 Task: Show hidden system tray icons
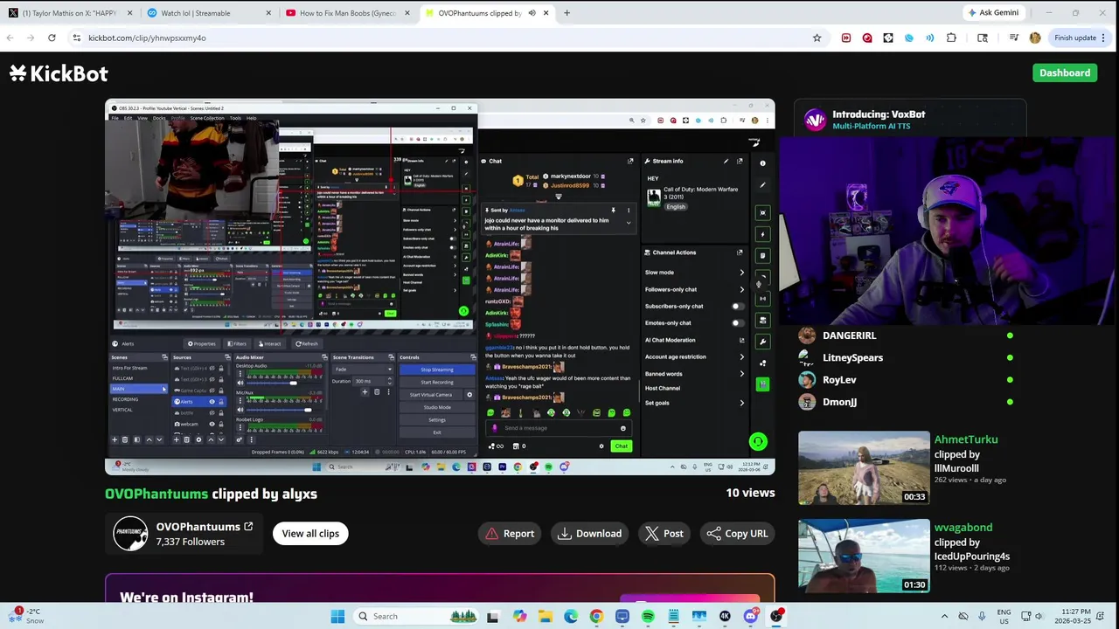944,617
